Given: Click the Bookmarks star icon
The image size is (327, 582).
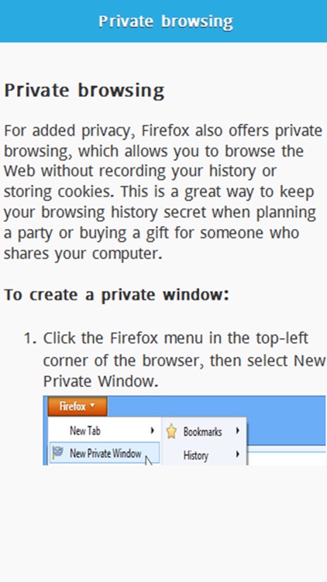Looking at the screenshot, I should coord(171,431).
